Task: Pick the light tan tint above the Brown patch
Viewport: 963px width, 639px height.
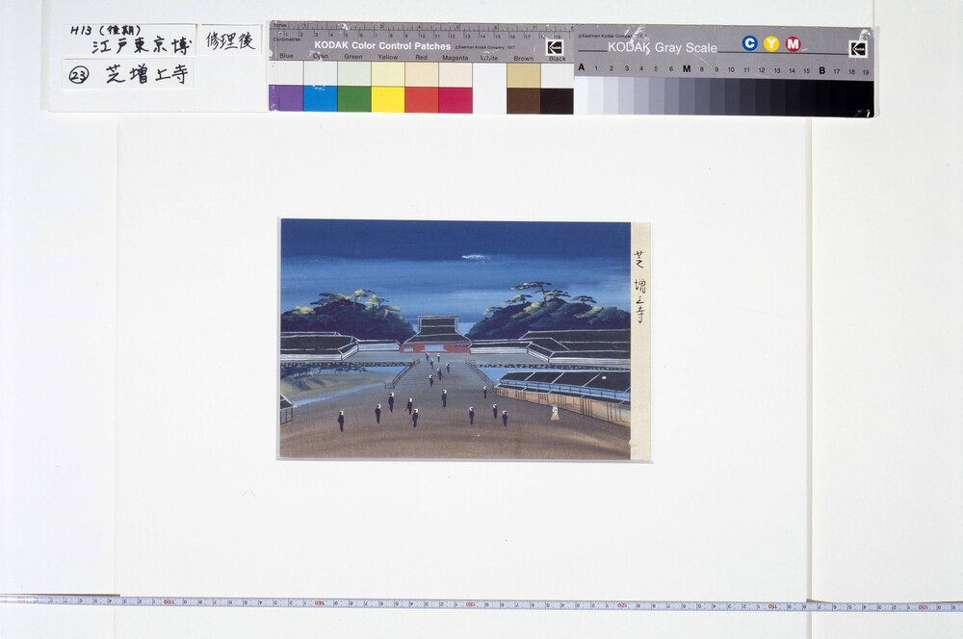Action: click(523, 75)
